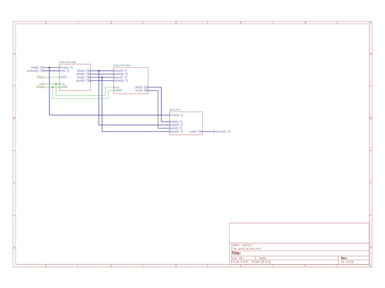Click the portin[0..7] output label

coord(222,131)
